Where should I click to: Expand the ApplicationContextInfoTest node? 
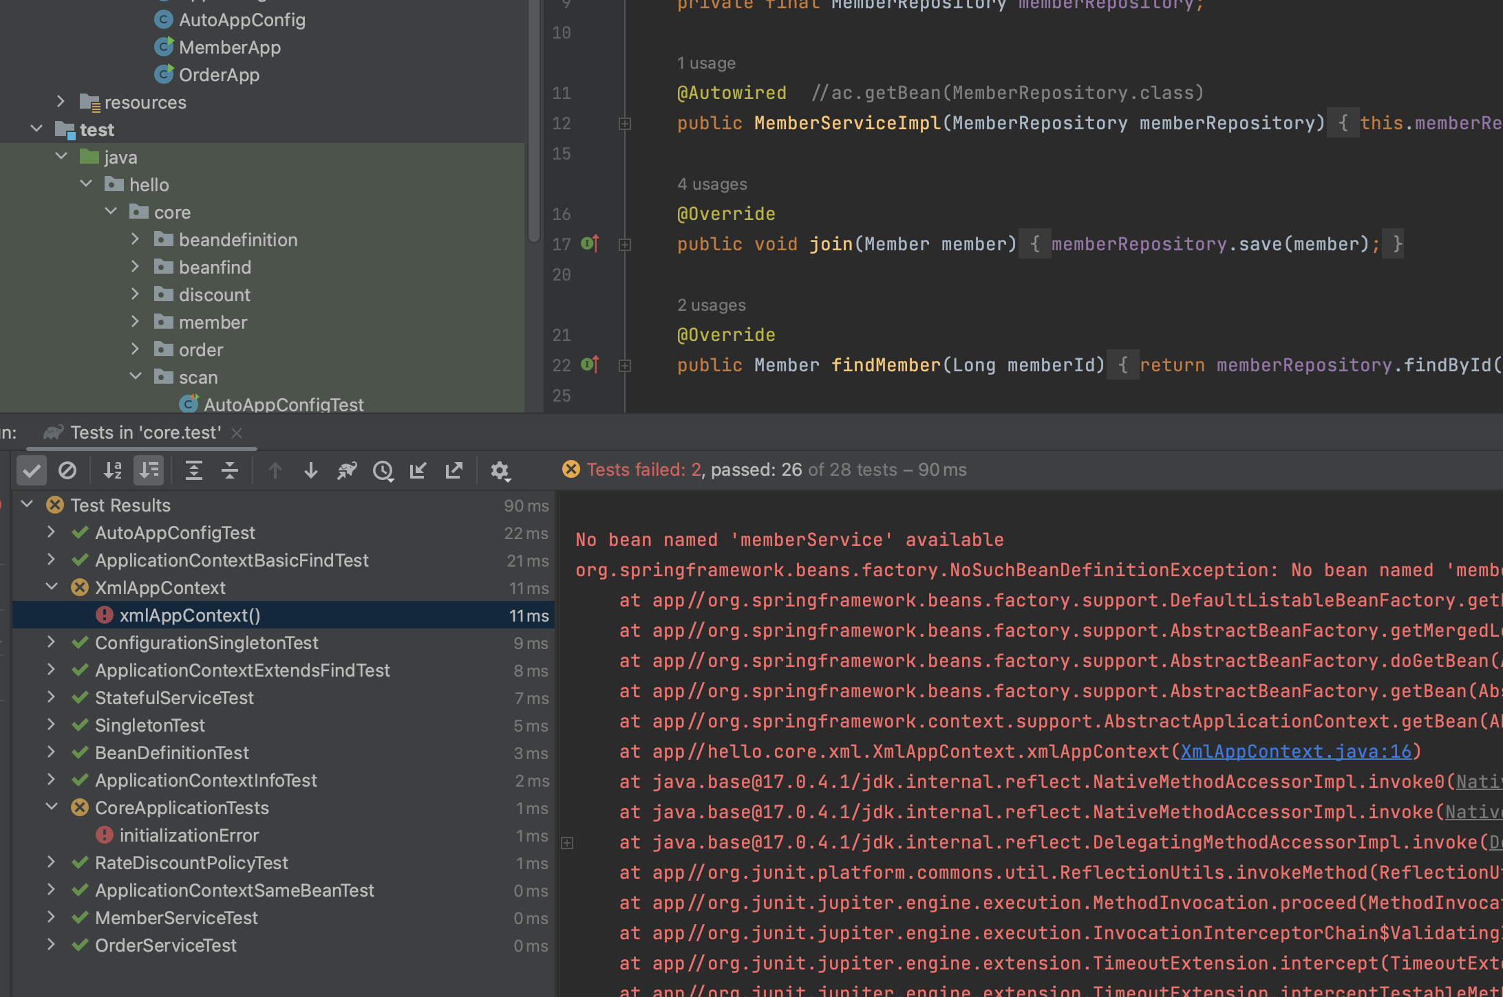(51, 779)
